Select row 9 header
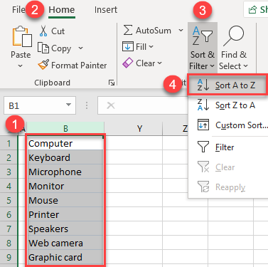 coord(9,257)
